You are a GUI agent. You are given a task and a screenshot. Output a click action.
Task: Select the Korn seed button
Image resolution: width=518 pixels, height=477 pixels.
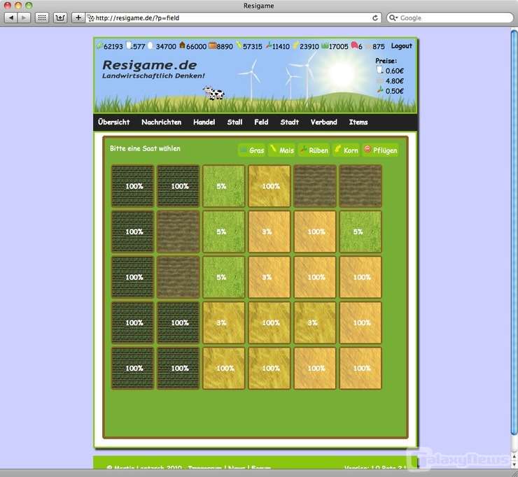tap(346, 150)
